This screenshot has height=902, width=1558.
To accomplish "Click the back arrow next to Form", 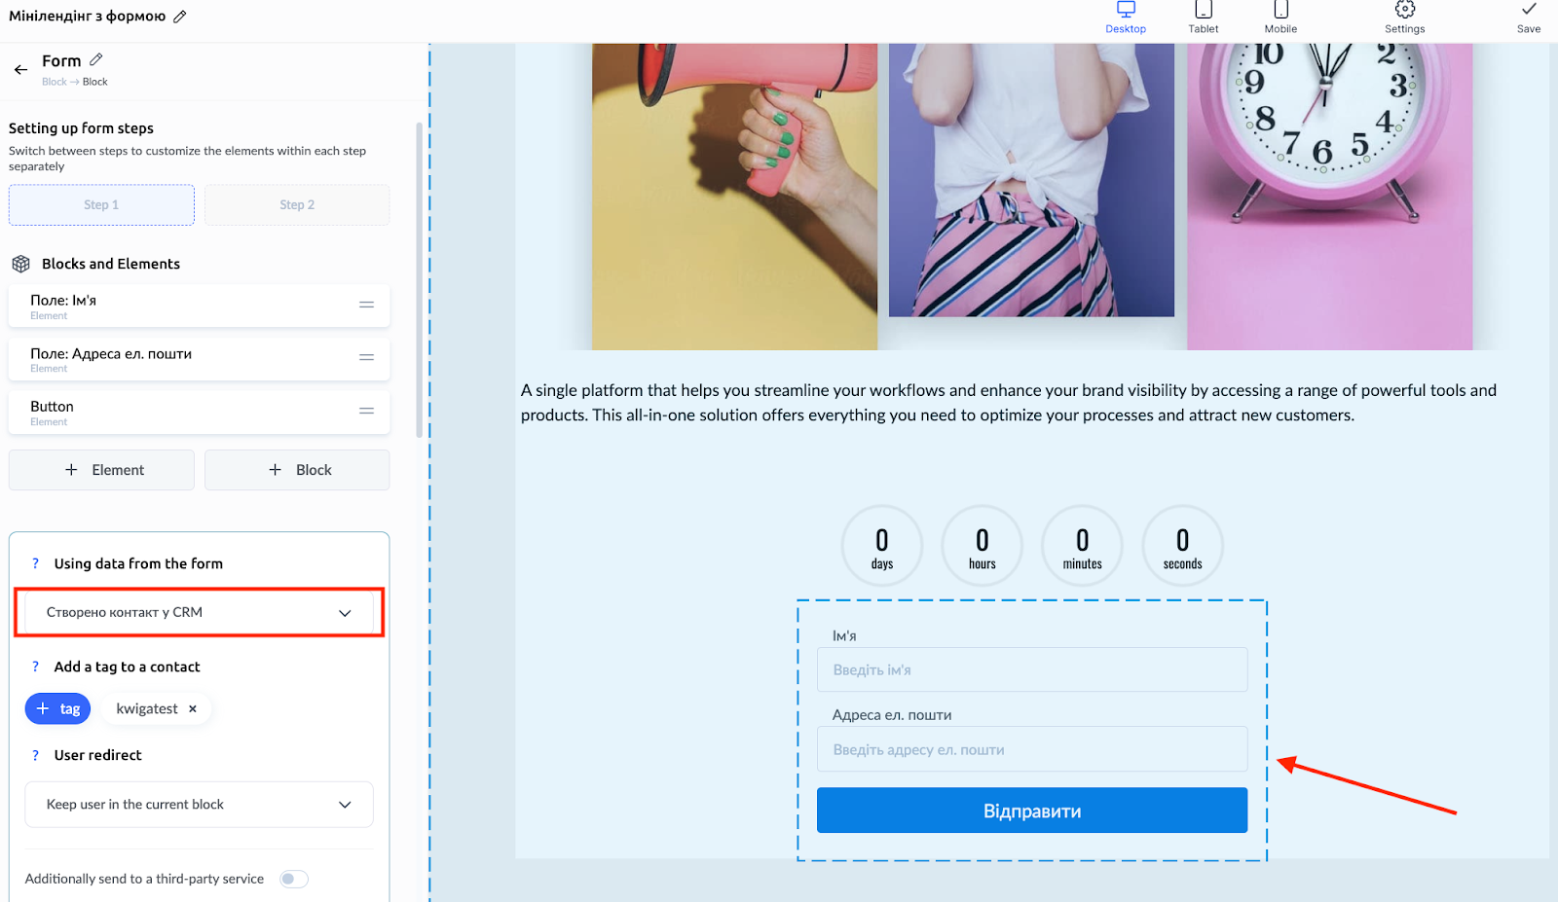I will coord(20,70).
